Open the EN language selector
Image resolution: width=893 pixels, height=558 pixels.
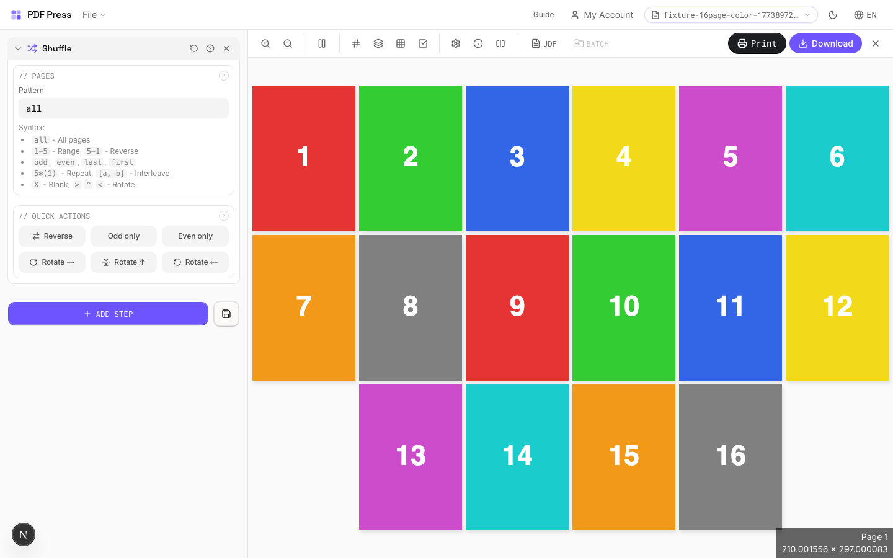pos(865,15)
